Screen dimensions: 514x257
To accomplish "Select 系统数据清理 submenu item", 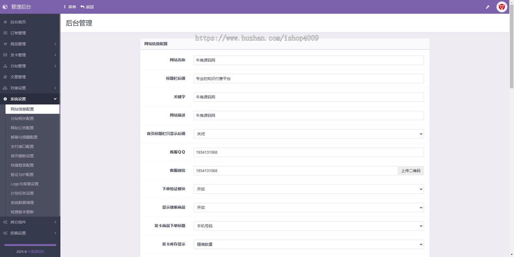I will (x=32, y=203).
